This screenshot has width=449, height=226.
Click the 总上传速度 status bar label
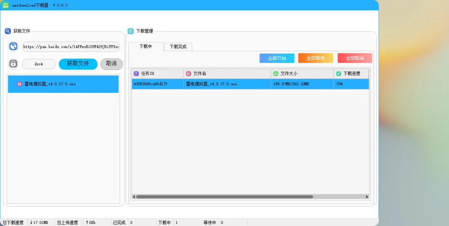point(67,223)
